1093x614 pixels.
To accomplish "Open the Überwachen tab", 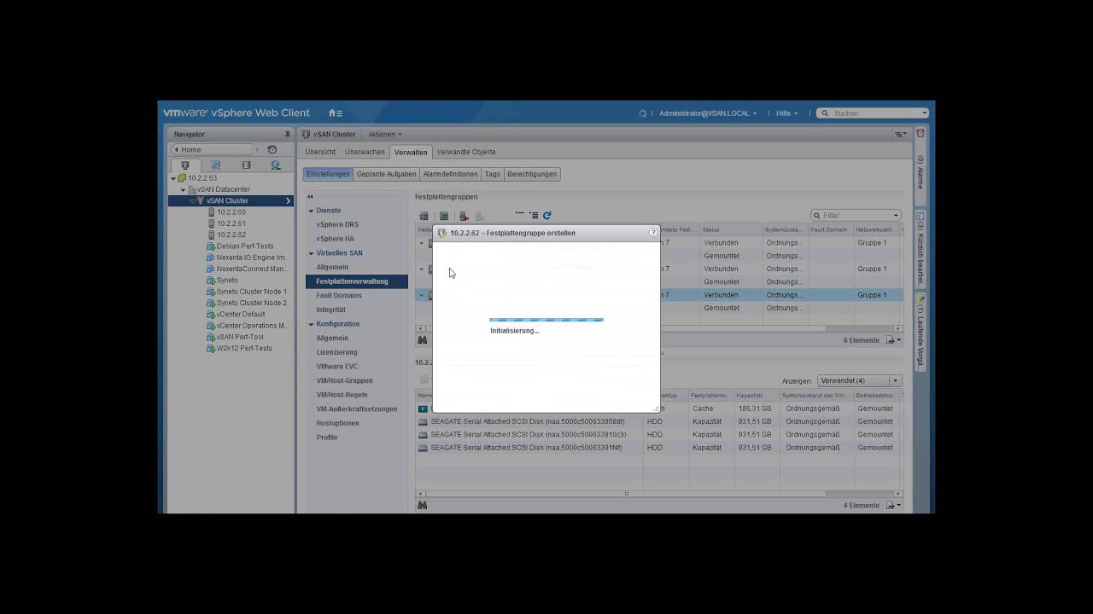I will click(x=365, y=152).
